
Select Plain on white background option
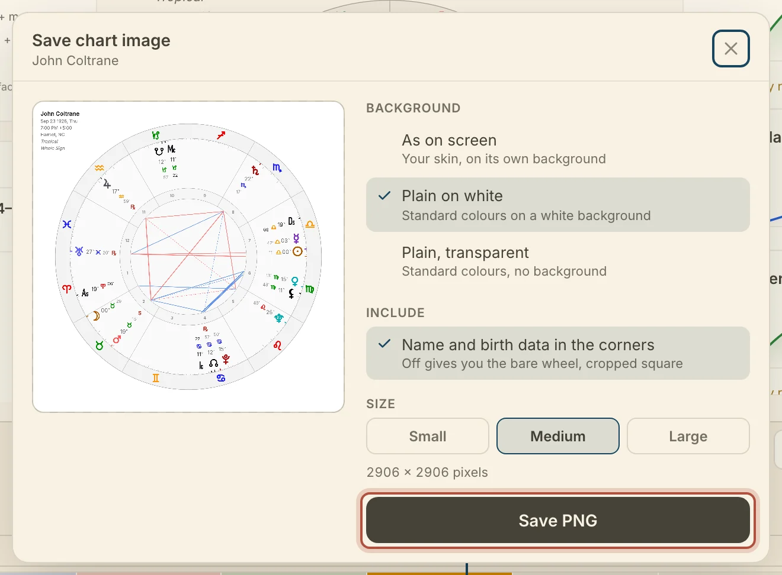pos(557,205)
